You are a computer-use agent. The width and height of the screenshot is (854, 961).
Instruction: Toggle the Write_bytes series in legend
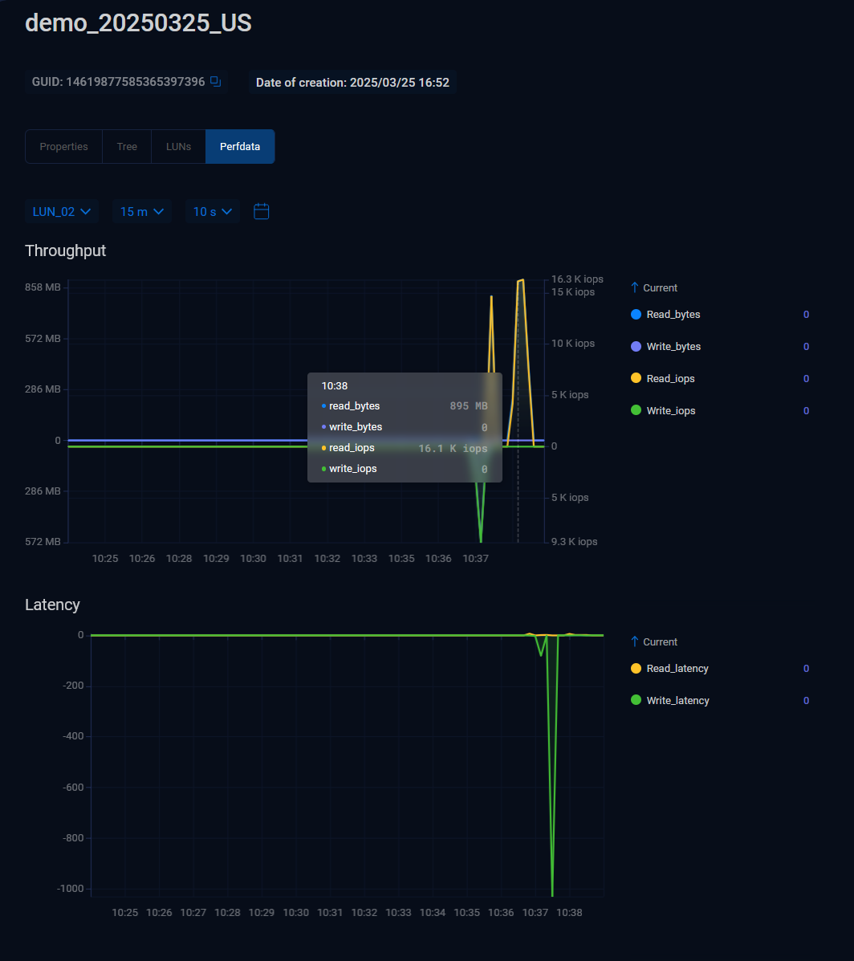(x=673, y=346)
